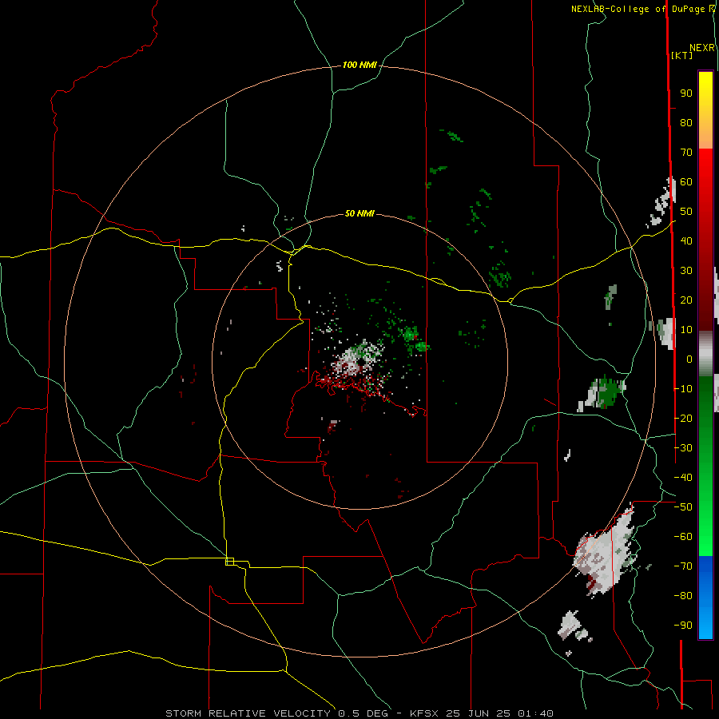
Task: Select the 25 JUN 25 date text
Action: click(x=479, y=713)
